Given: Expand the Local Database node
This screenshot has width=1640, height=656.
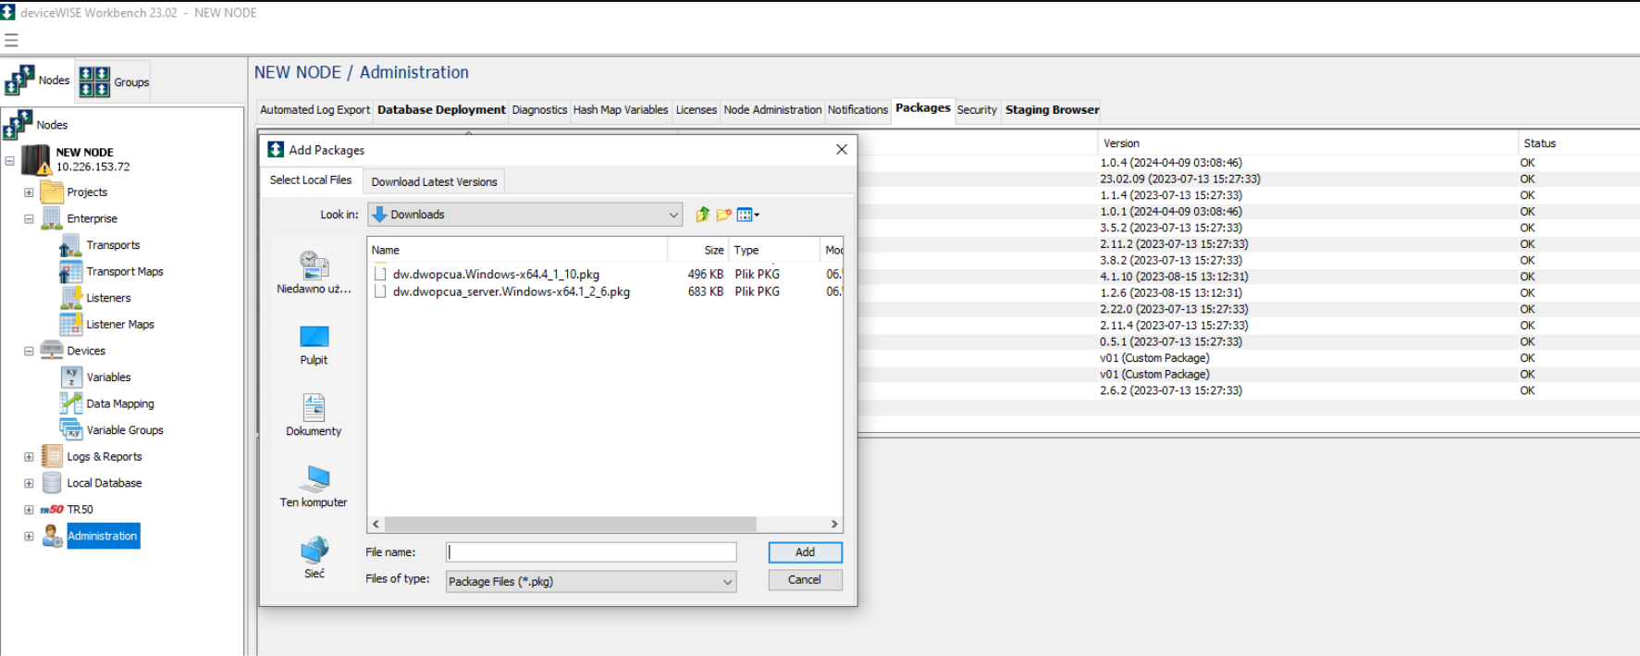Looking at the screenshot, I should point(29,483).
